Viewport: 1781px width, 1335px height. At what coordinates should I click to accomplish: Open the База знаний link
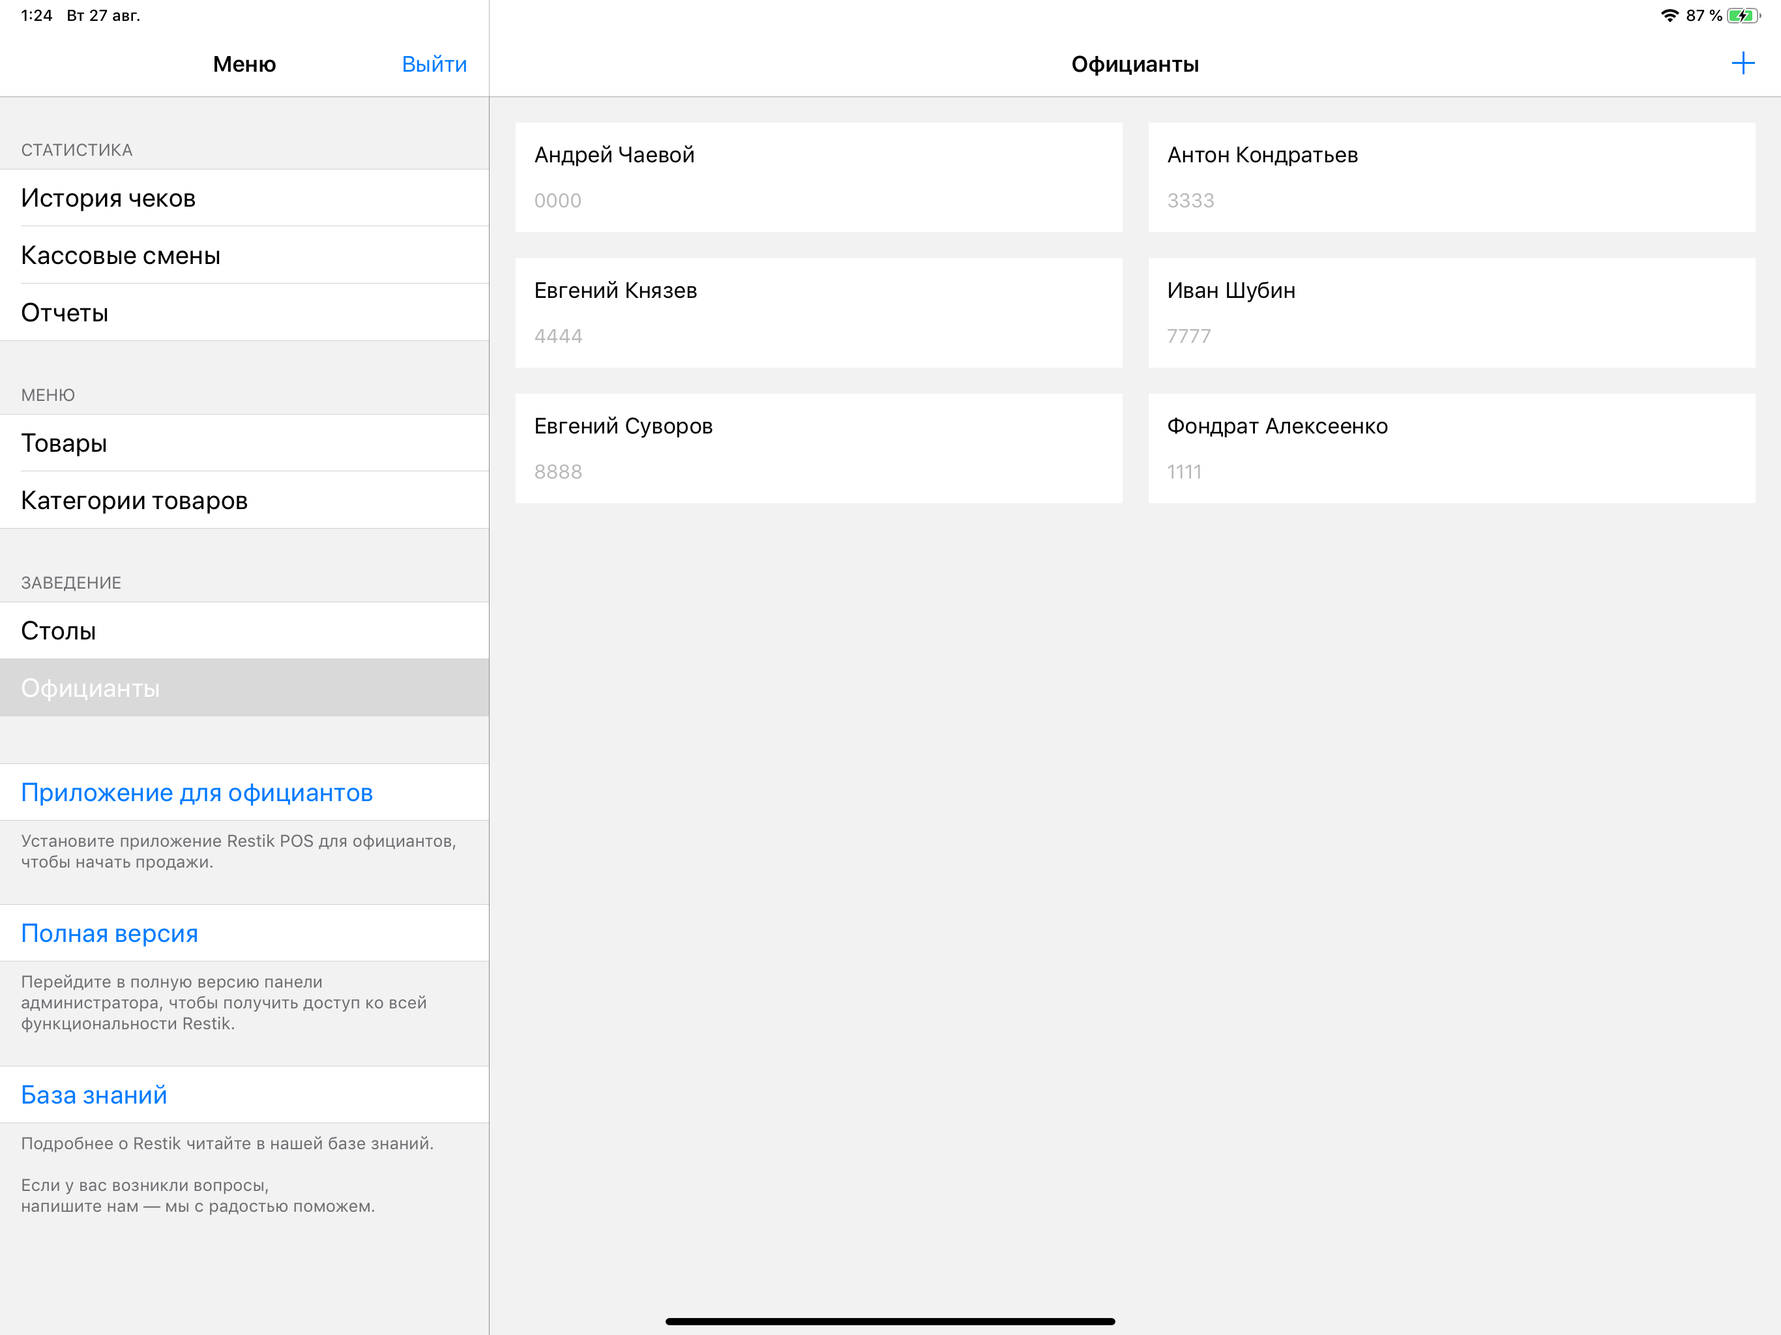[x=95, y=1095]
